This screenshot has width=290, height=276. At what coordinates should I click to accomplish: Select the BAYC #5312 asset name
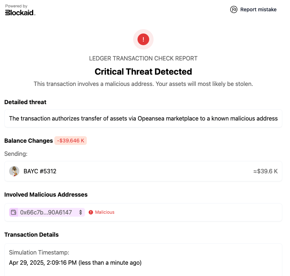[x=40, y=171]
